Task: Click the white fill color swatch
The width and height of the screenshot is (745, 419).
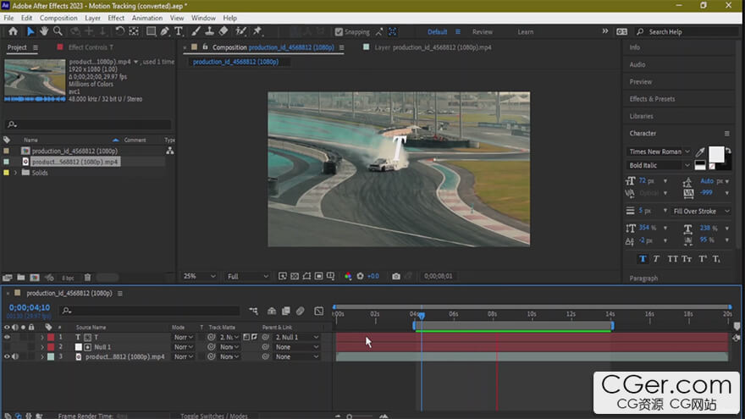Action: pyautogui.click(x=716, y=154)
